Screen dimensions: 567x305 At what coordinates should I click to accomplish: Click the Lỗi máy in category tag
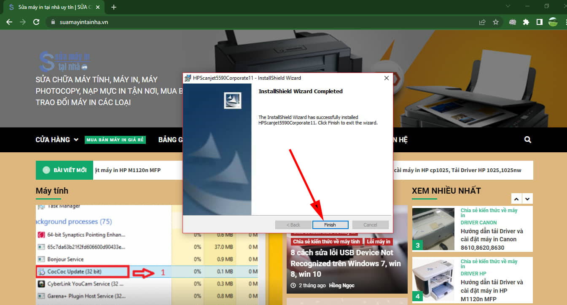(x=379, y=242)
